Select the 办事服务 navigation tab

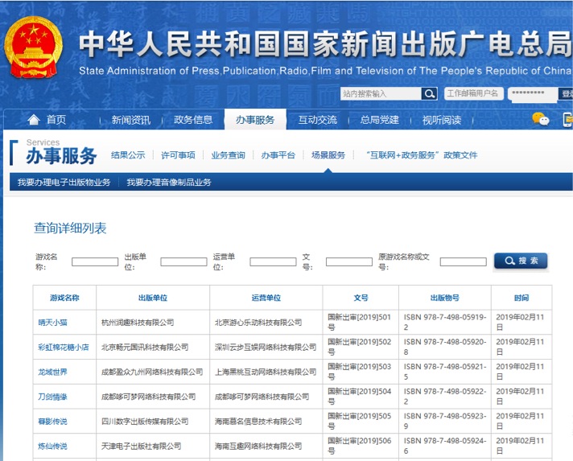tap(255, 119)
